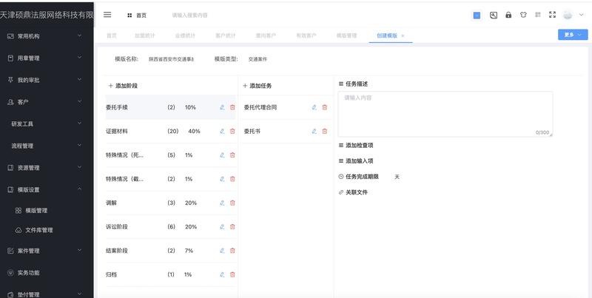Viewport: 592px width, 298px height.
Task: Expand the 流程管理 sidebar menu
Action: click(47, 146)
